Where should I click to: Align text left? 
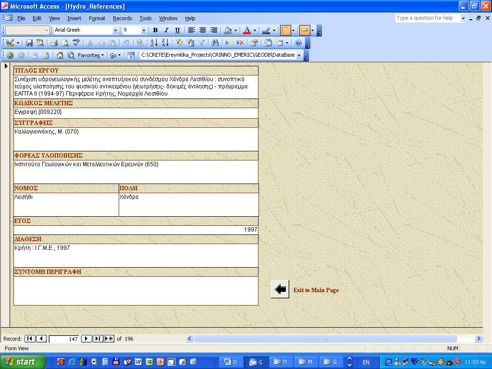191,30
